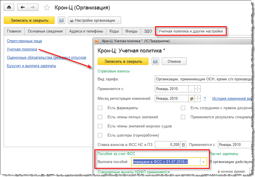Go forward with the right arrow button
This screenshot has height=177, width=255.
pos(33,7)
